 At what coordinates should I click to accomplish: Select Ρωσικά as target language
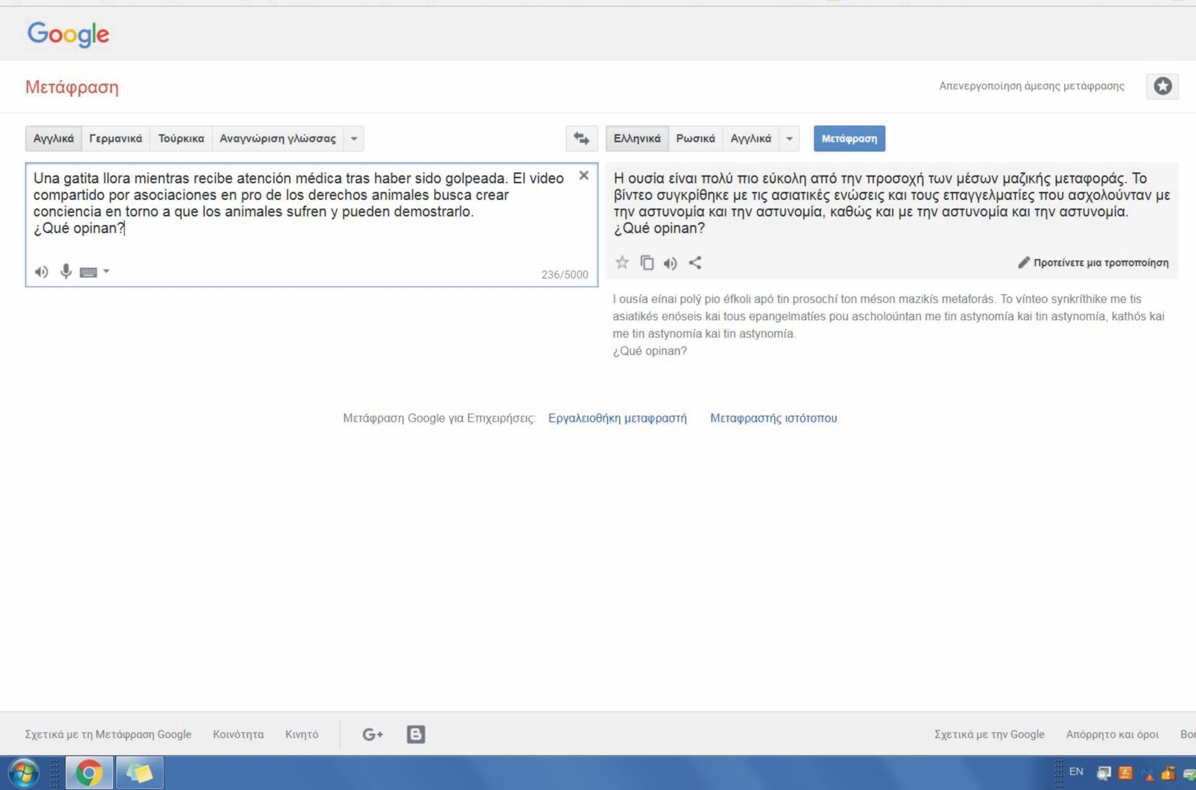(x=695, y=138)
